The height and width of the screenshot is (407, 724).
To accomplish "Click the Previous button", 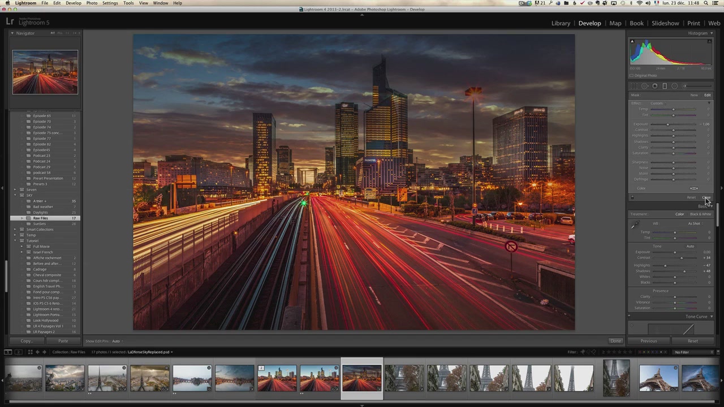I will point(649,341).
